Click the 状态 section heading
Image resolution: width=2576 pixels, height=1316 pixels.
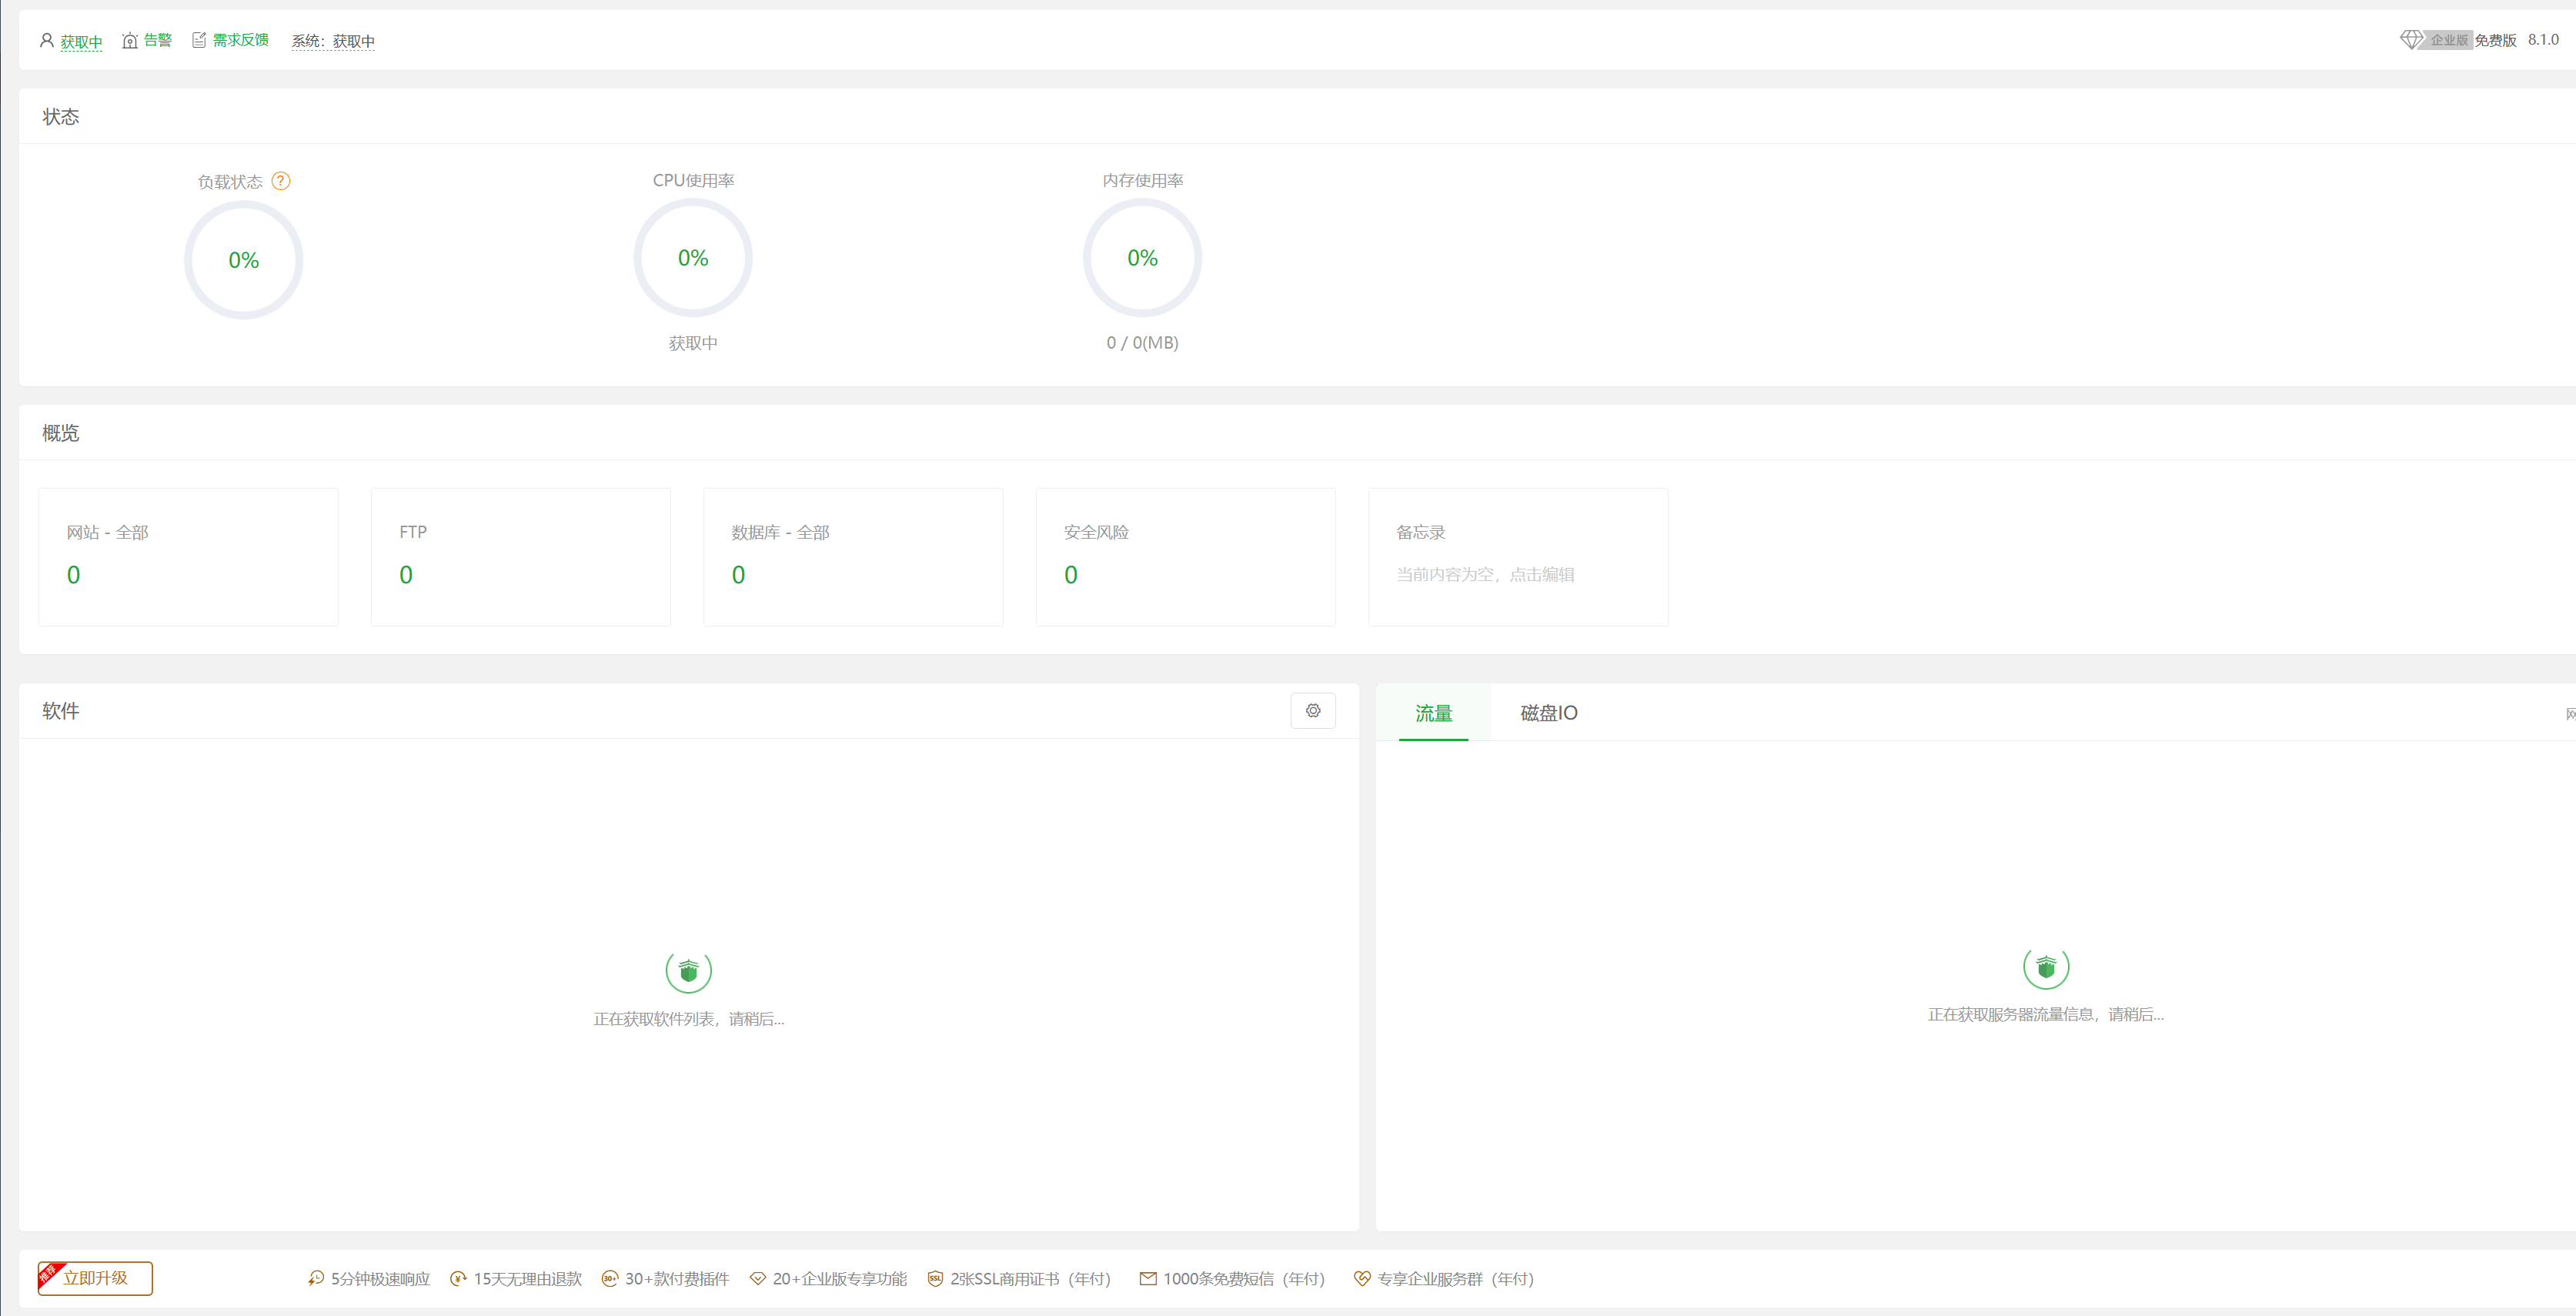(x=60, y=117)
